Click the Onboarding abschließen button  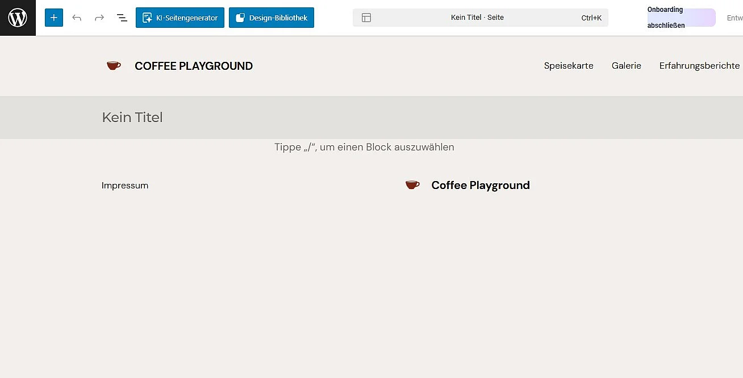(x=682, y=18)
